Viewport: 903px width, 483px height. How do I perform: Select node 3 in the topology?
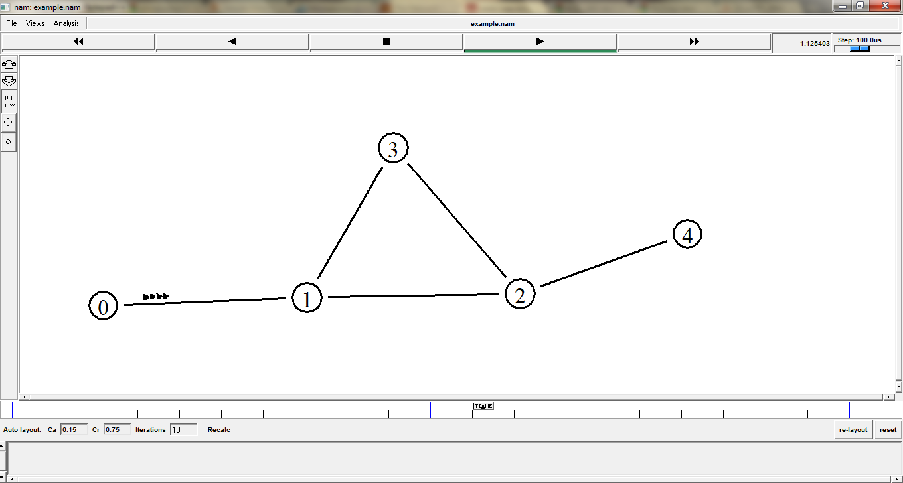[393, 149]
